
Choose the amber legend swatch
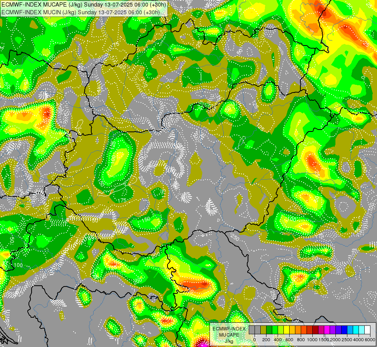292,330
